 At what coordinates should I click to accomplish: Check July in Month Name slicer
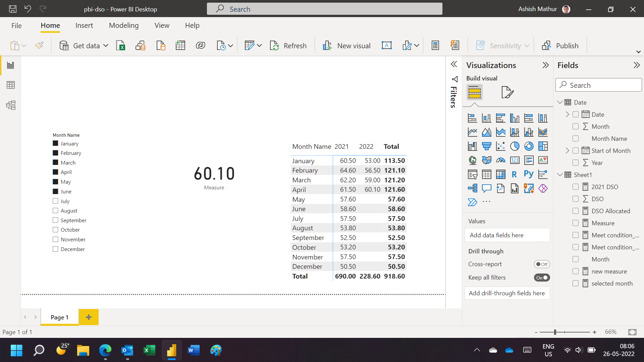click(55, 201)
